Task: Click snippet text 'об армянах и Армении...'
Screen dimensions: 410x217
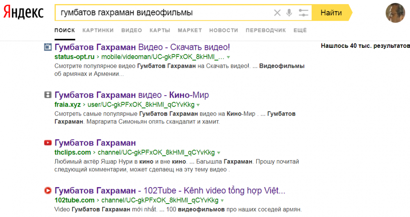Action: tap(89, 74)
